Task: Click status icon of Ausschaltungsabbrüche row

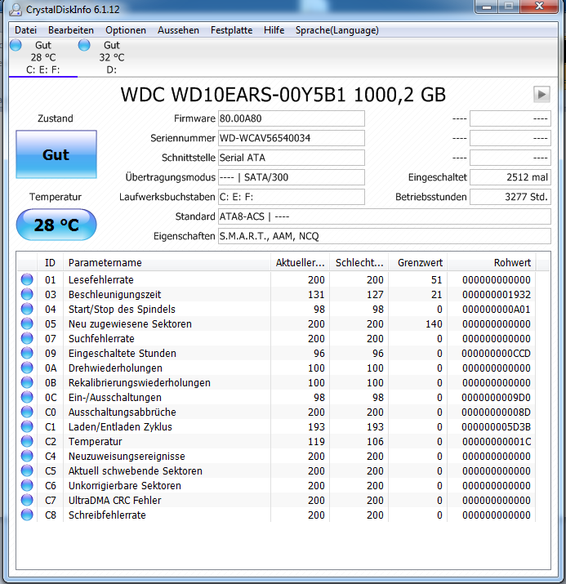Action: pyautogui.click(x=27, y=412)
